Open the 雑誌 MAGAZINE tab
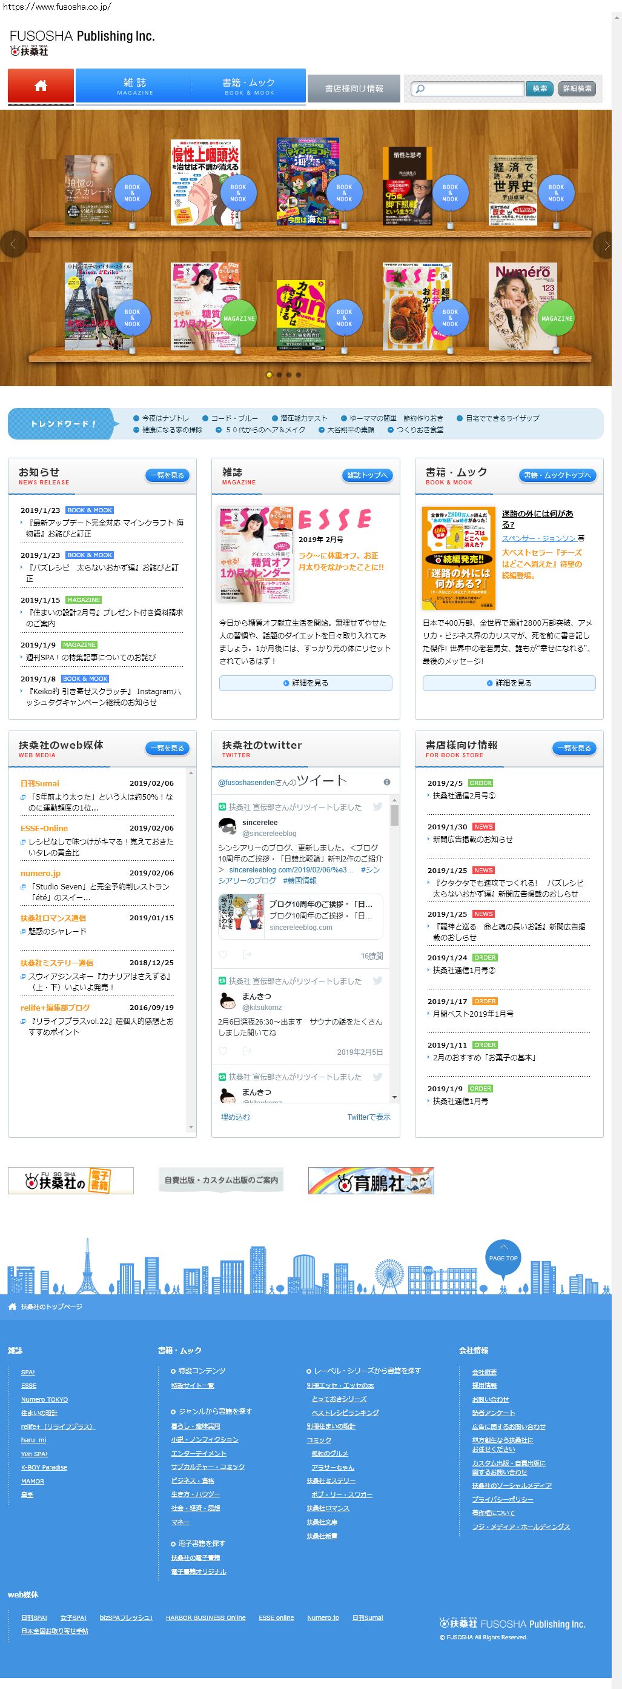The height and width of the screenshot is (1689, 622). [135, 86]
